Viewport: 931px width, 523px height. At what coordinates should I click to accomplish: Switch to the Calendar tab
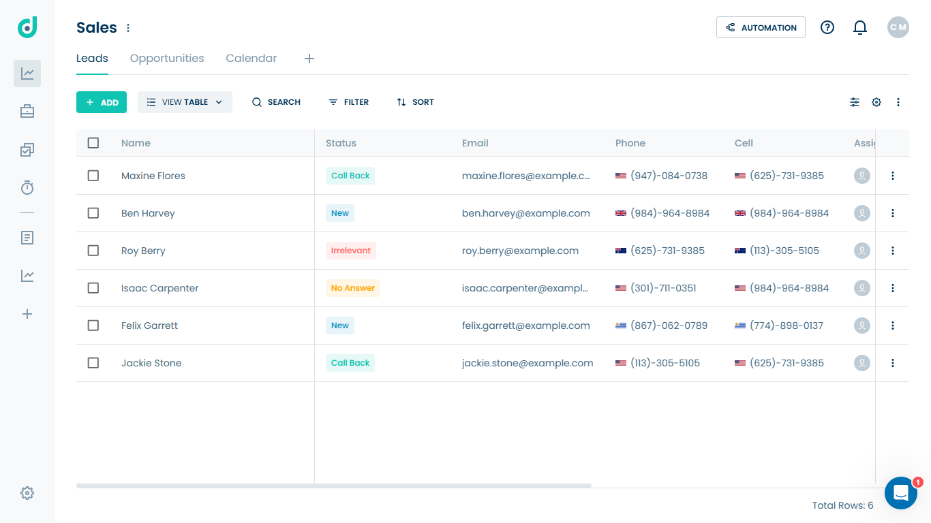click(251, 59)
